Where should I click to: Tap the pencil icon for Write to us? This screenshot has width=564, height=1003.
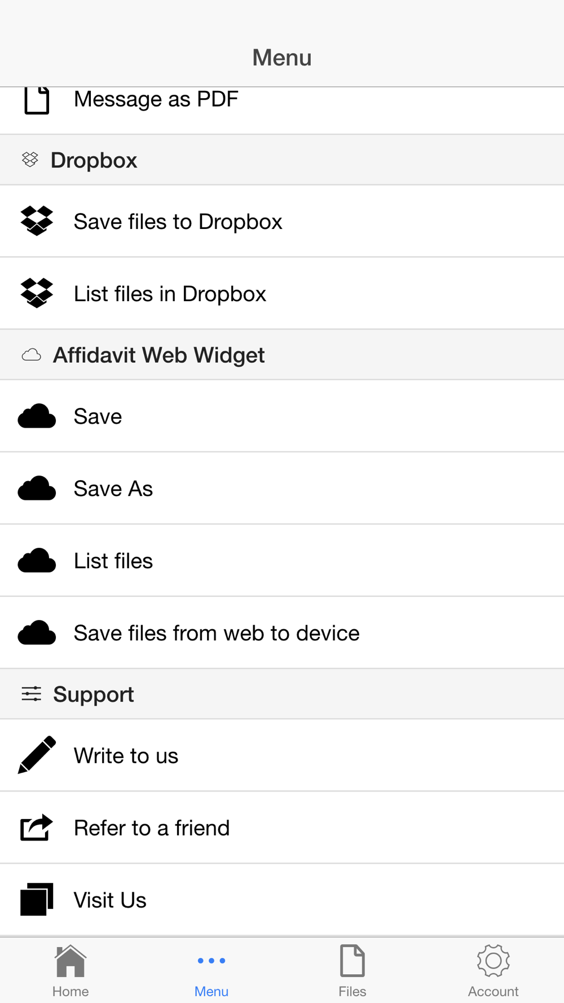(37, 755)
